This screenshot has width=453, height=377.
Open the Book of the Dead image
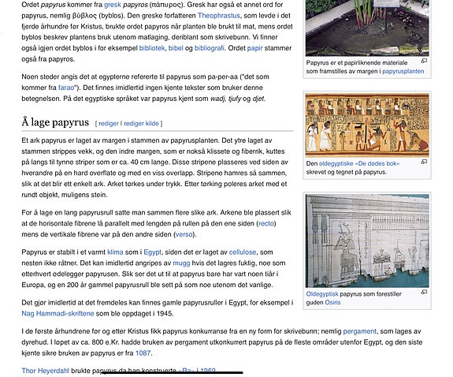pyautogui.click(x=367, y=125)
